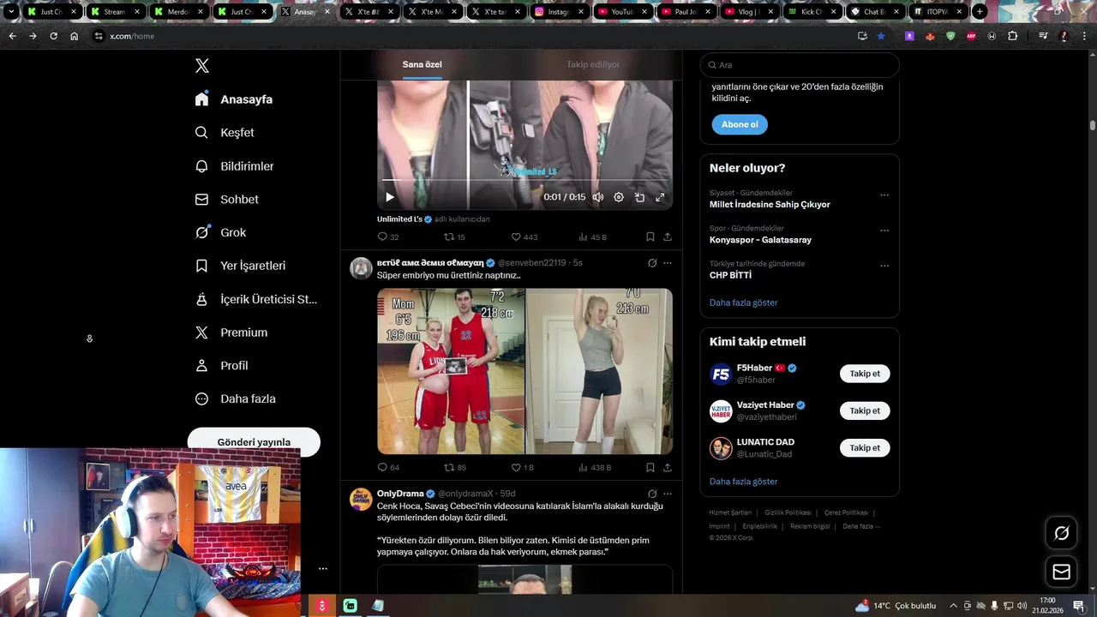View analytics of 45 B views post
The image size is (1097, 617).
click(x=592, y=237)
